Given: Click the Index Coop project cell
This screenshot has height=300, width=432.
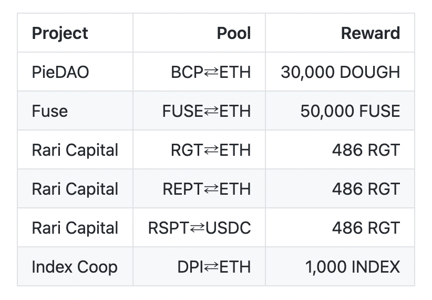Looking at the screenshot, I should [x=75, y=267].
